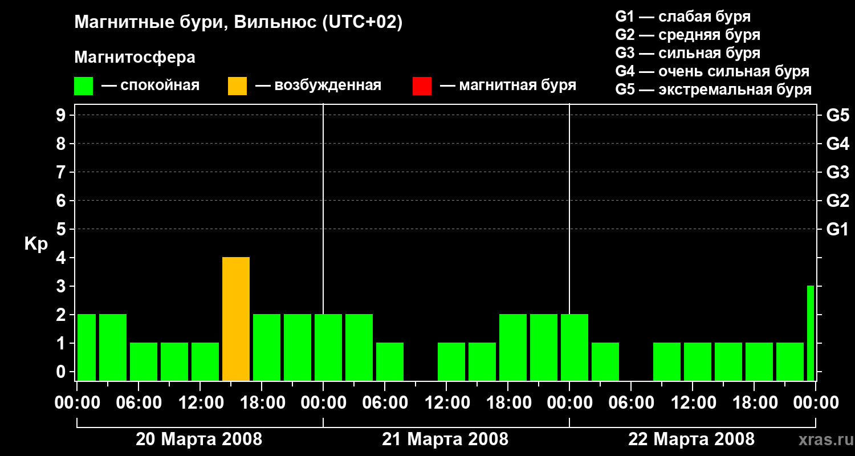855x456 pixels.
Task: Click legend line 'G3 — сильная буря'
Action: tap(687, 53)
